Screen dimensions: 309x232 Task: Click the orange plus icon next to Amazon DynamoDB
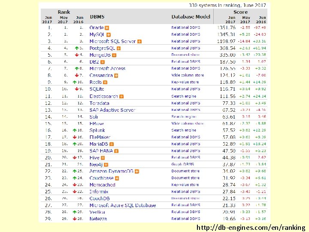(137, 171)
